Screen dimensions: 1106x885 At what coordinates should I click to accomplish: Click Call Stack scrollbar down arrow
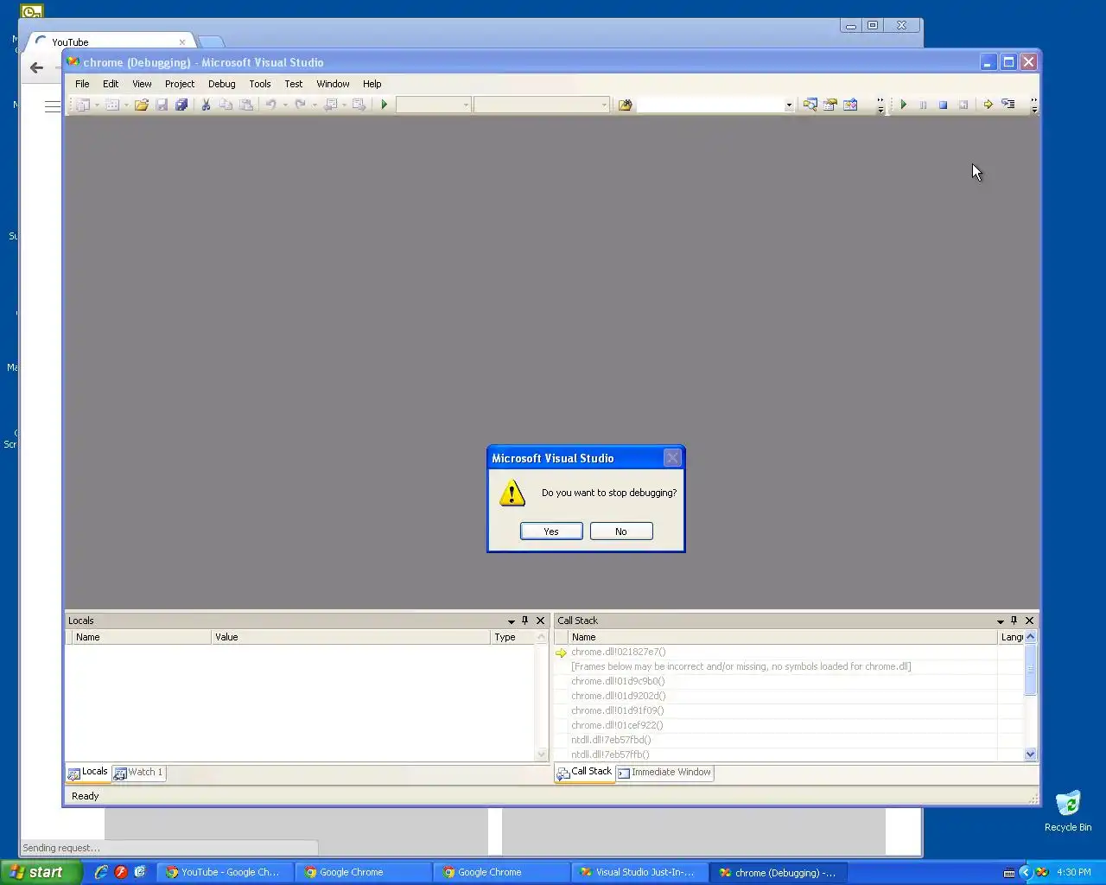coord(1030,754)
